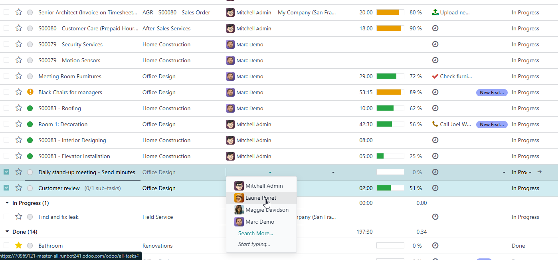Click the New Feat... tag on Black Chairs row
This screenshot has width=558, height=260.
tap(491, 93)
